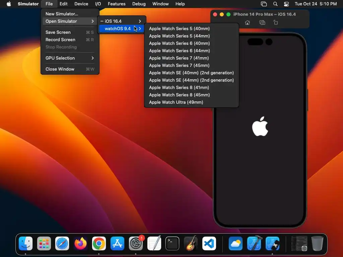The width and height of the screenshot is (343, 257).
Task: Take a screenshot using simulator camera icon
Action: pyautogui.click(x=262, y=22)
